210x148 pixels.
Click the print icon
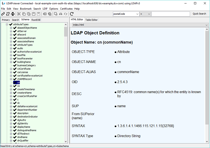pos(13,14)
